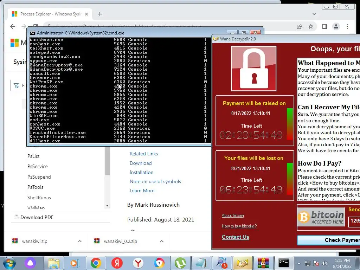Open Chrome three-dot menu
360x270 pixels.
point(347,26)
